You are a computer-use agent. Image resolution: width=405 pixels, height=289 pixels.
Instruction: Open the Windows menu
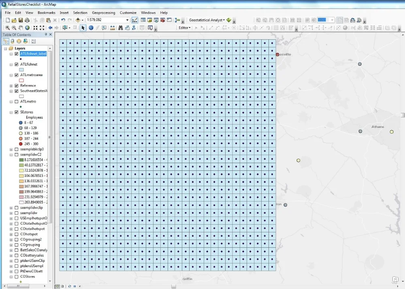[148, 13]
